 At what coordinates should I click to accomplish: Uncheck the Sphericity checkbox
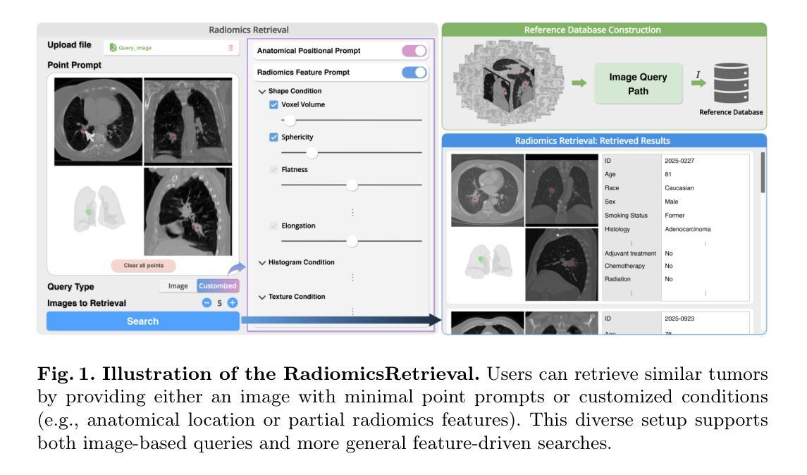[x=273, y=137]
